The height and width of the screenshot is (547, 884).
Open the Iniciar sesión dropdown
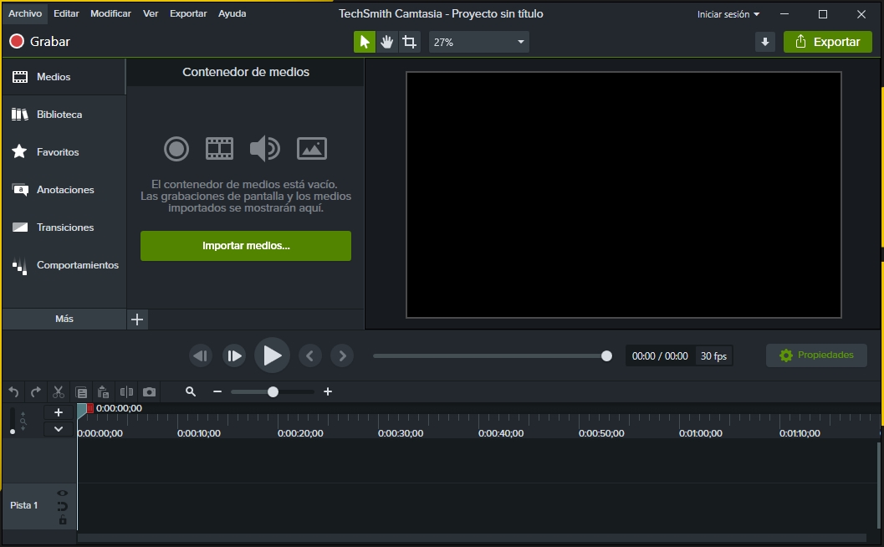(726, 13)
